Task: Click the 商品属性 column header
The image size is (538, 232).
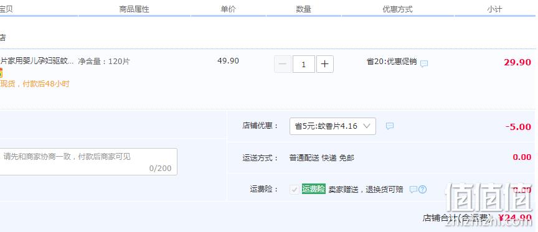Action: pyautogui.click(x=134, y=9)
